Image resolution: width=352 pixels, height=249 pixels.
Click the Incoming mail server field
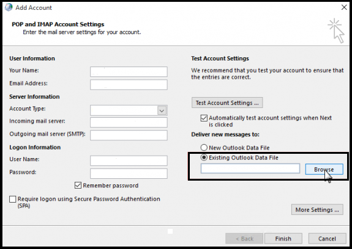pyautogui.click(x=129, y=123)
